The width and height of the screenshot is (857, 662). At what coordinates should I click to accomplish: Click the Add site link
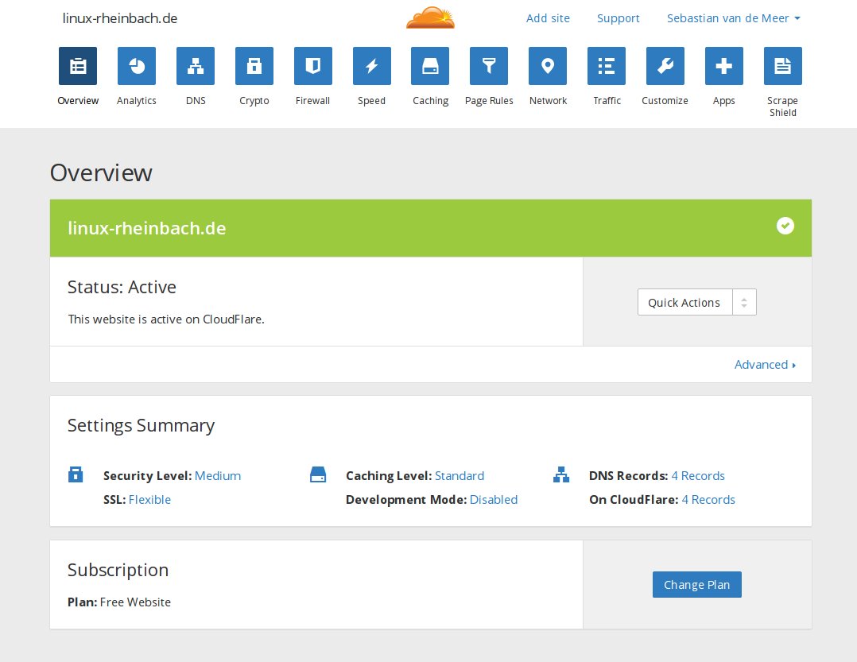point(548,18)
